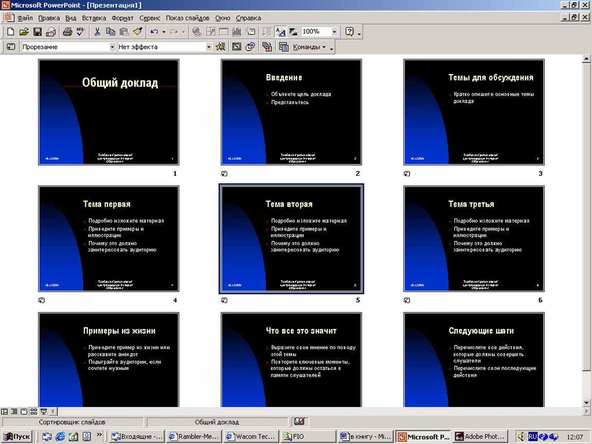Viewport: 592px width, 444px height.
Task: Click the Redo arrow icon
Action: click(174, 32)
